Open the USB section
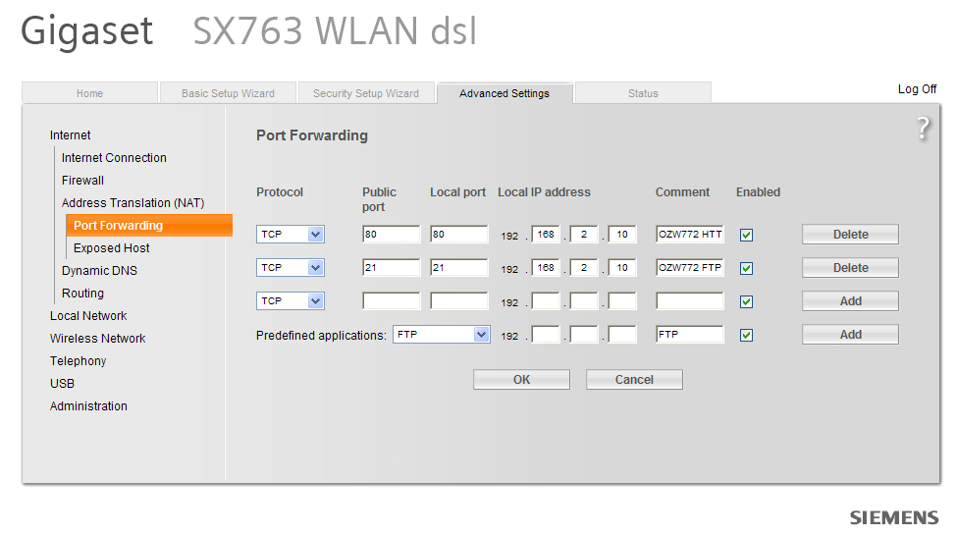The image size is (956, 536). coord(62,383)
